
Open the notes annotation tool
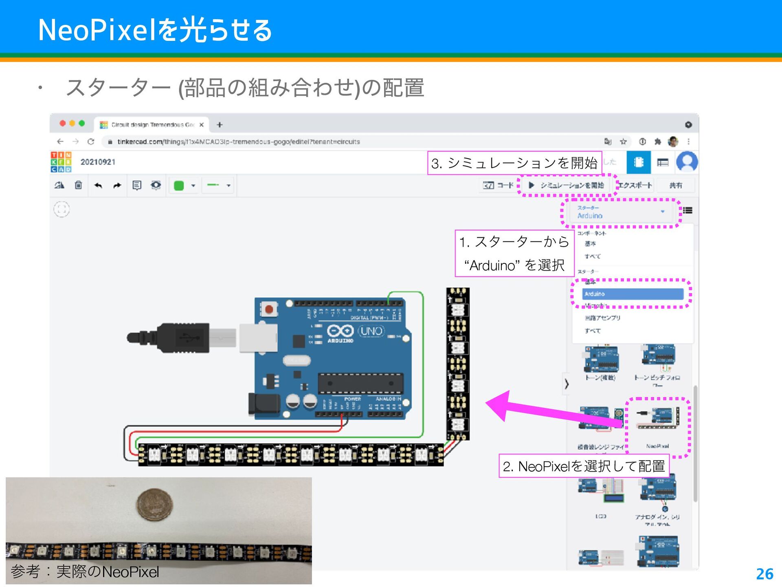click(137, 185)
